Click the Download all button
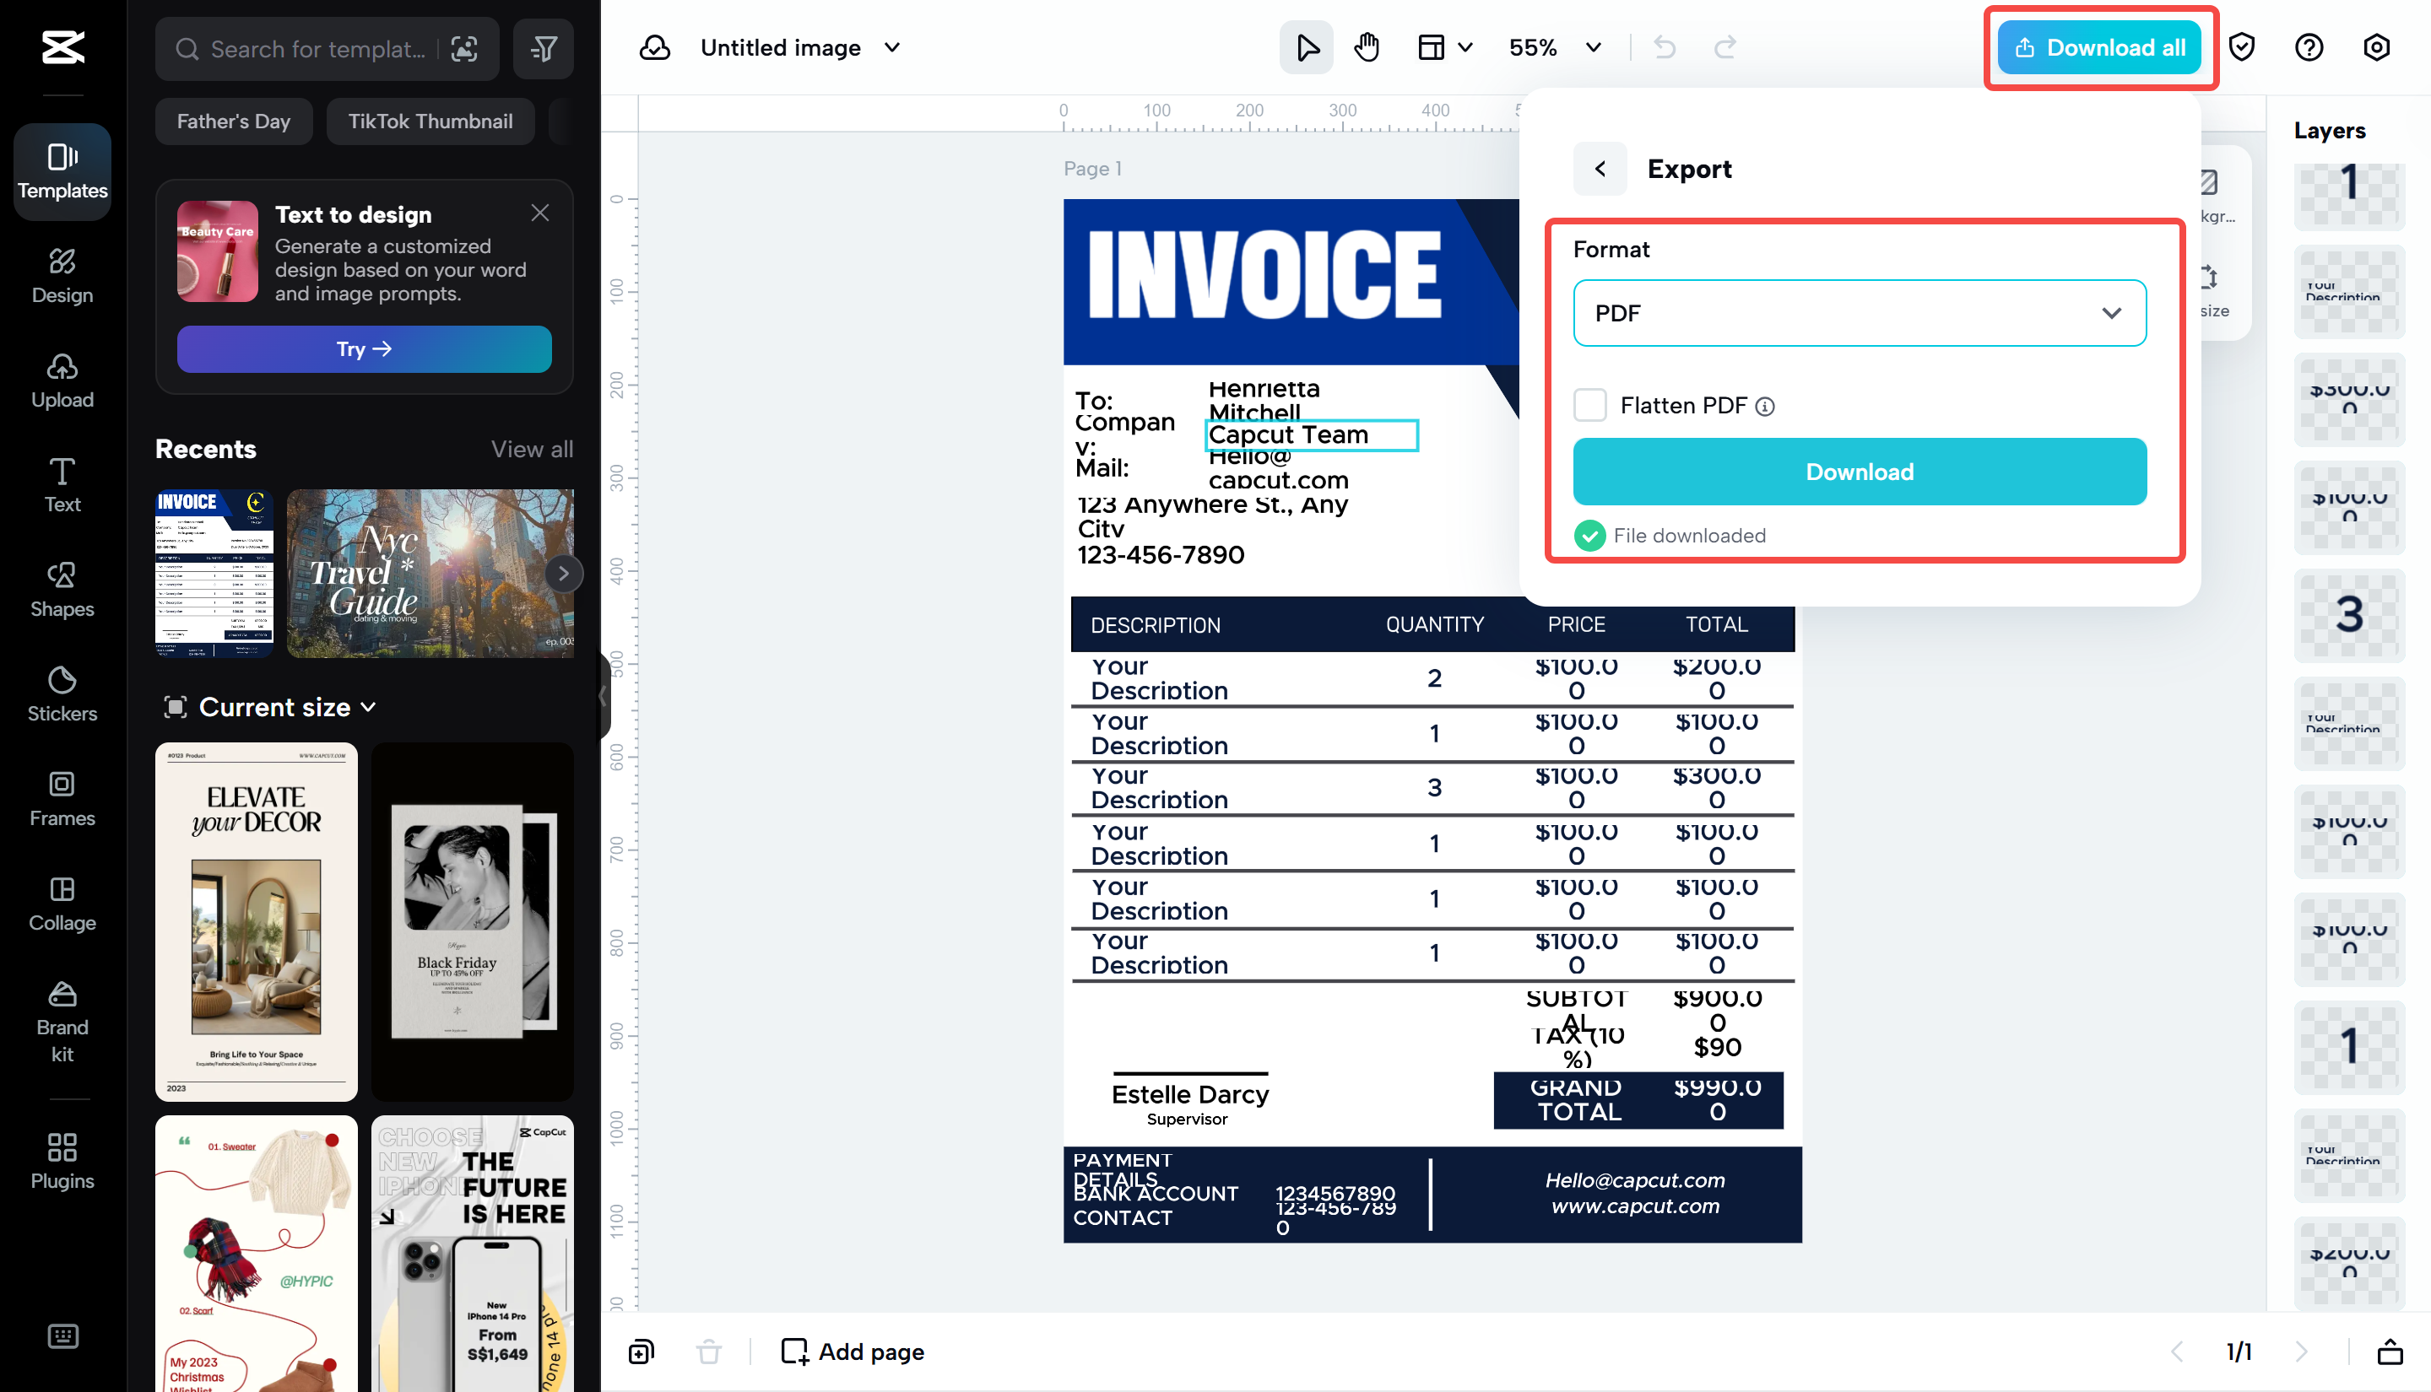Screen dimensions: 2431x1392 [2100, 46]
